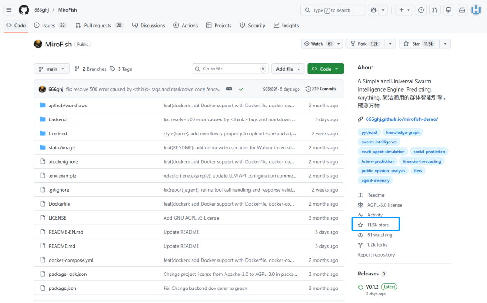Expand the commit message ellipsis button

pos(229,89)
